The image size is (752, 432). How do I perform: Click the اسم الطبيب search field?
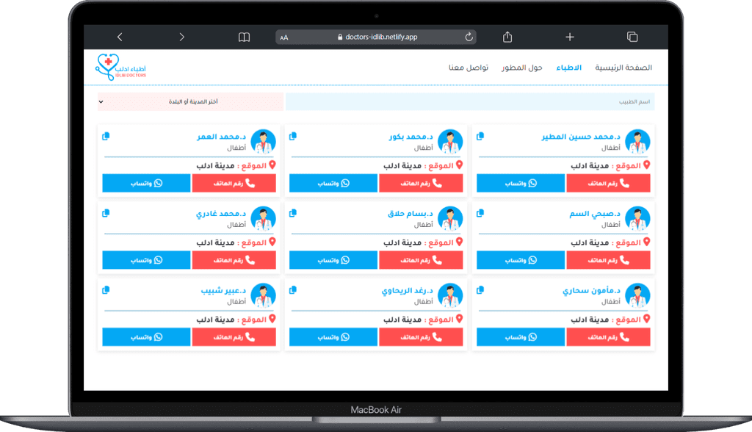click(x=470, y=102)
